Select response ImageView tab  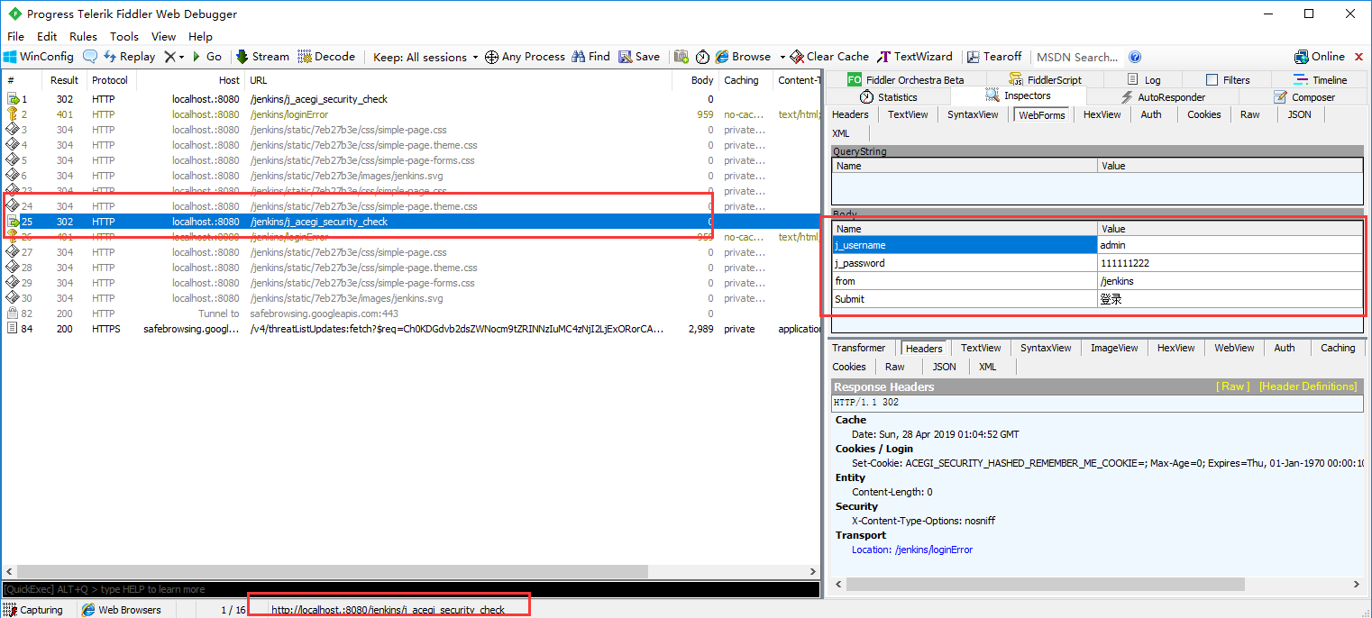point(1114,348)
